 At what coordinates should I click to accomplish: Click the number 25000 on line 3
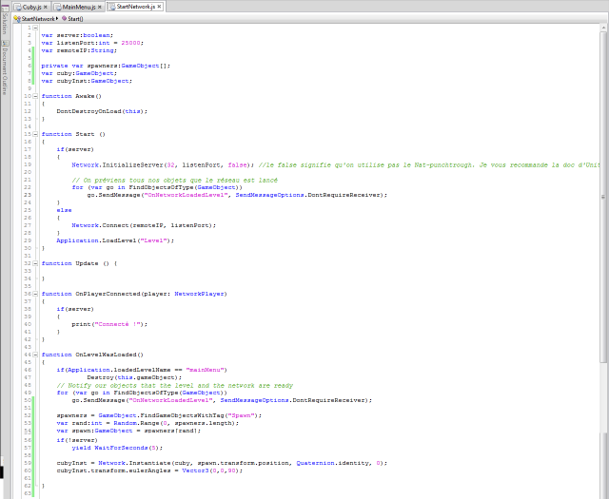(130, 43)
